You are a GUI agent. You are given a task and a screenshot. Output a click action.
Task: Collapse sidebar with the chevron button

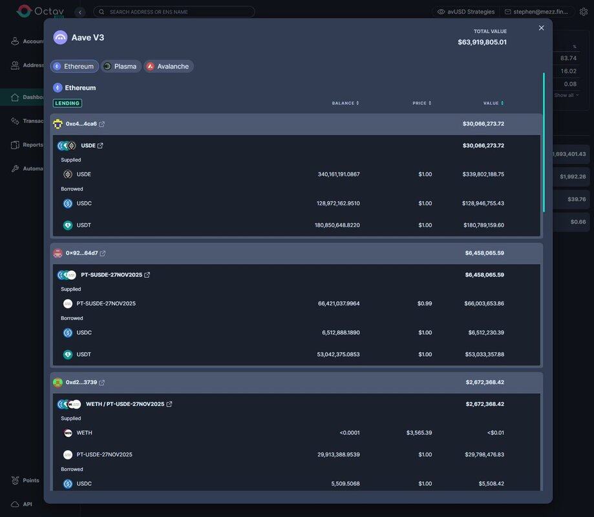[x=80, y=12]
